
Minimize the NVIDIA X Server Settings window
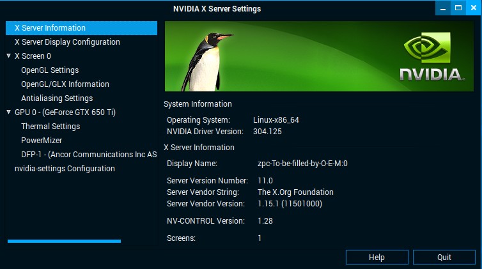pos(443,8)
